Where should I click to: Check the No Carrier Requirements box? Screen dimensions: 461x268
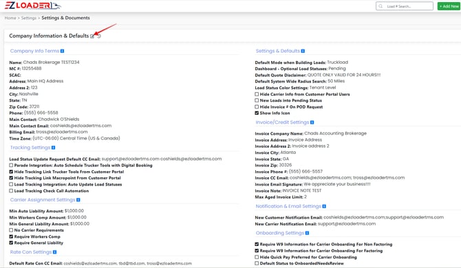[11, 230]
